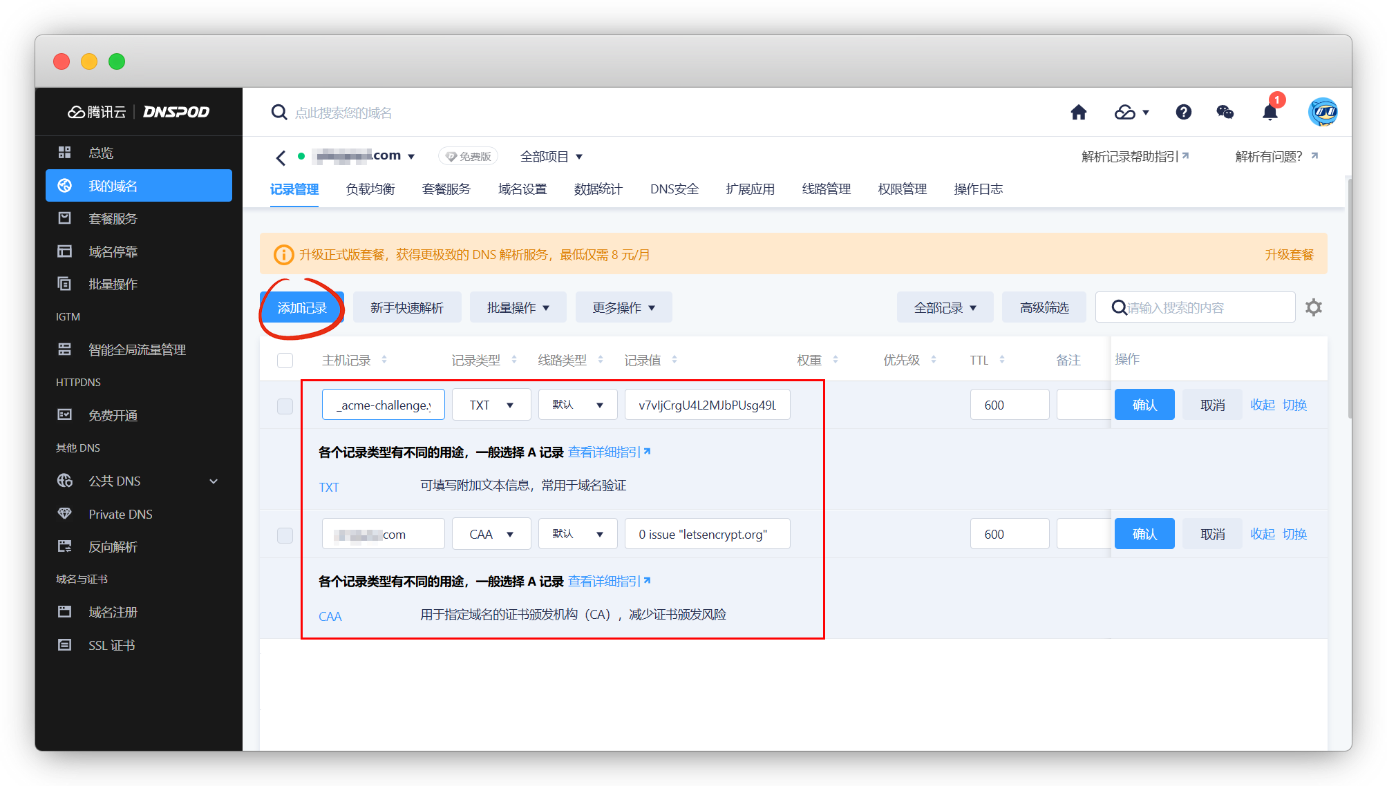Open the DNS安全 tab

(674, 189)
